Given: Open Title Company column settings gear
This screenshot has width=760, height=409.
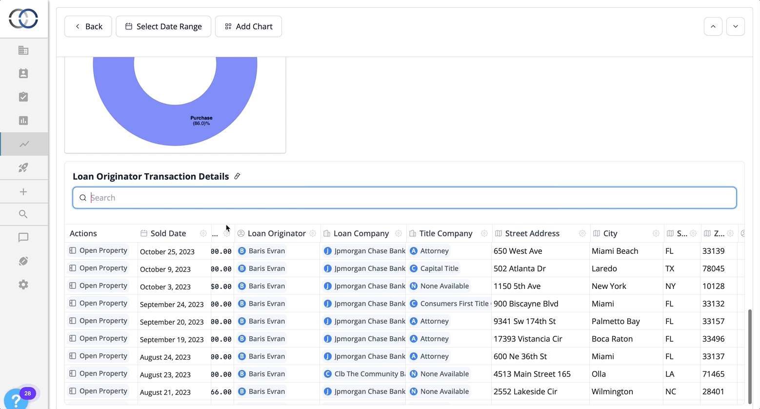Looking at the screenshot, I should click(x=484, y=233).
